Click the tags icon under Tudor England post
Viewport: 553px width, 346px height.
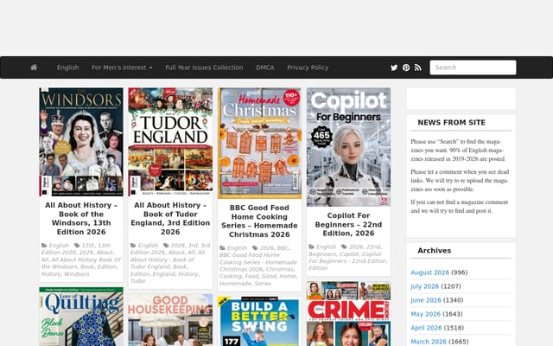[x=166, y=246]
